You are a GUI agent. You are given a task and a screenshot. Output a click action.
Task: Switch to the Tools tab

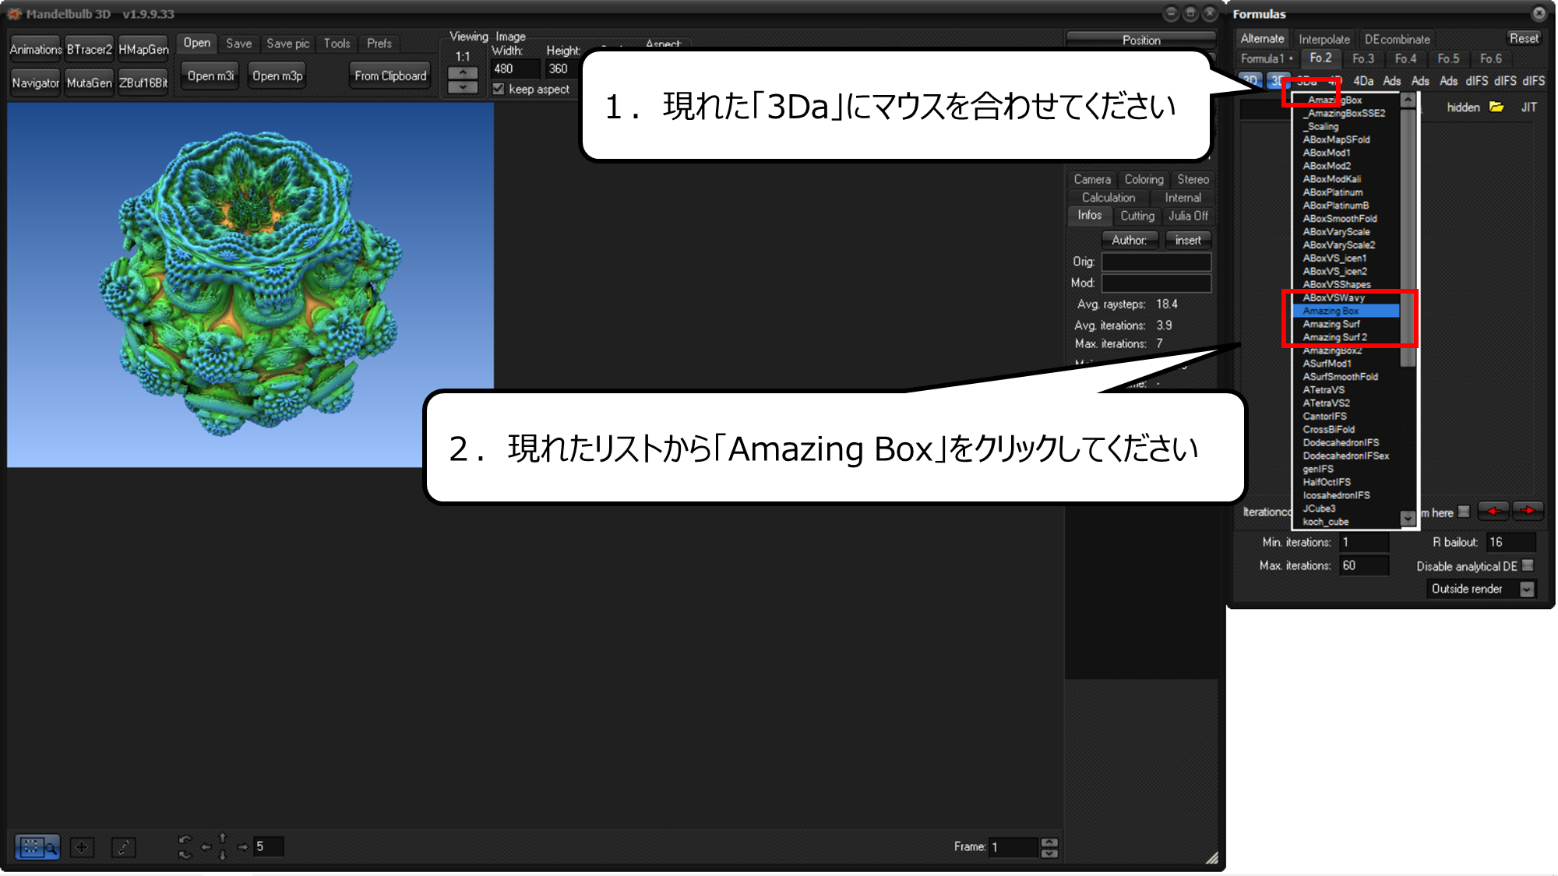coord(337,44)
